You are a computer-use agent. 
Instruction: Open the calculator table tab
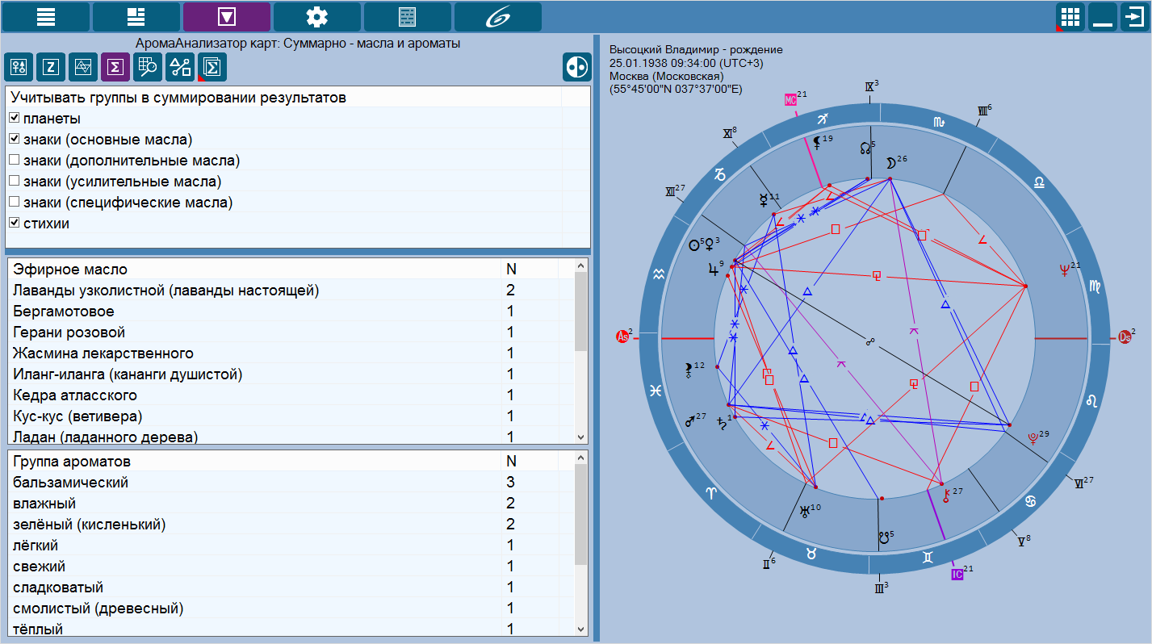click(407, 16)
